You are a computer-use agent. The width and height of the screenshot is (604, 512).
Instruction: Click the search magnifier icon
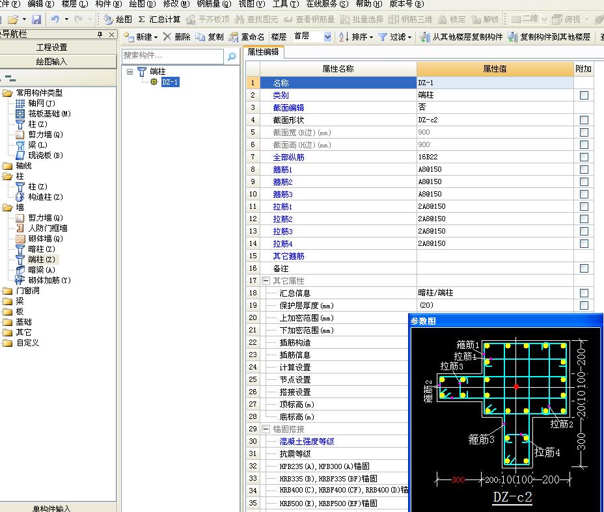click(232, 56)
